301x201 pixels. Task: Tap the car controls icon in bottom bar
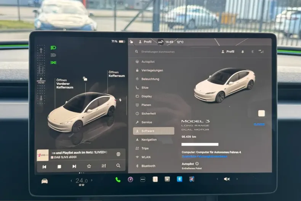[45, 181]
